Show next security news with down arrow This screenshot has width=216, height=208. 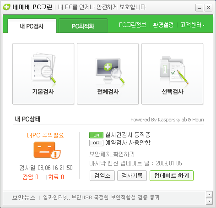(209, 201)
